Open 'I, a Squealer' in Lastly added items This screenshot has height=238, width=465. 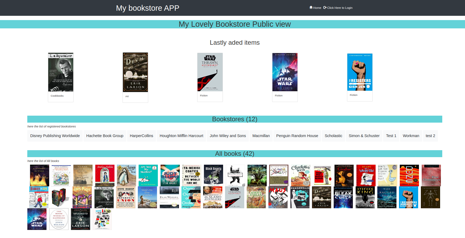pos(61,72)
